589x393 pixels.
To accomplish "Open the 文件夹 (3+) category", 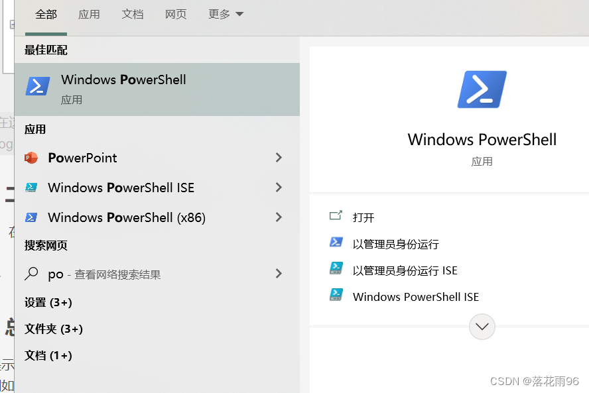I will (53, 329).
